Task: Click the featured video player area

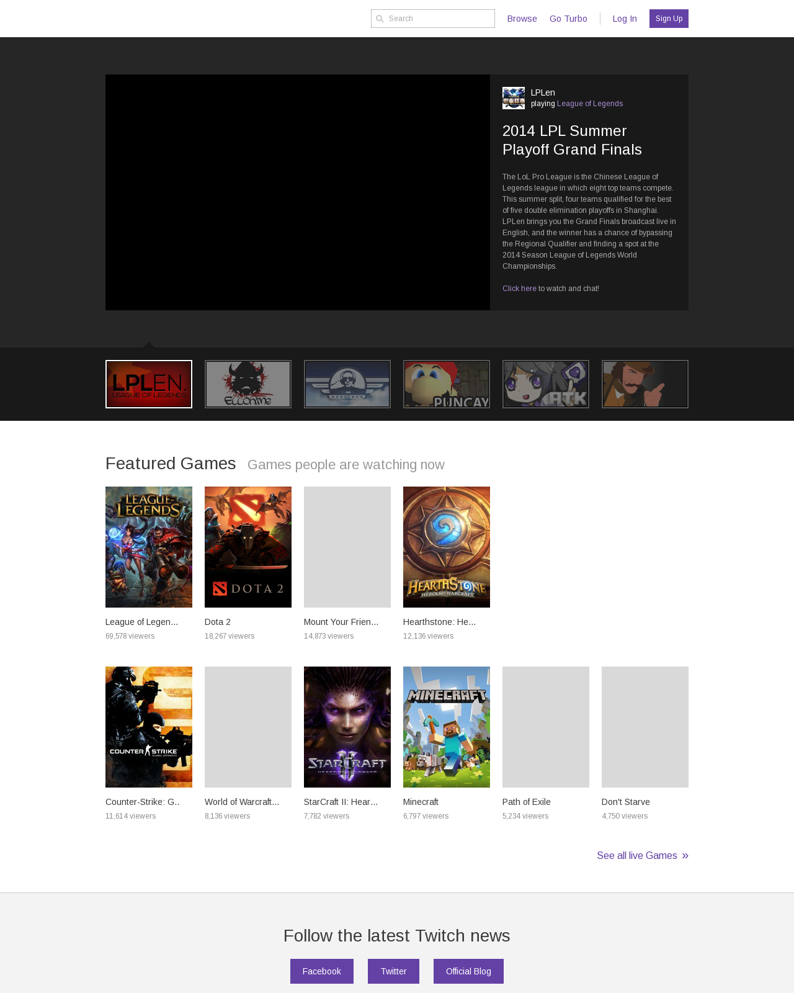Action: (298, 192)
